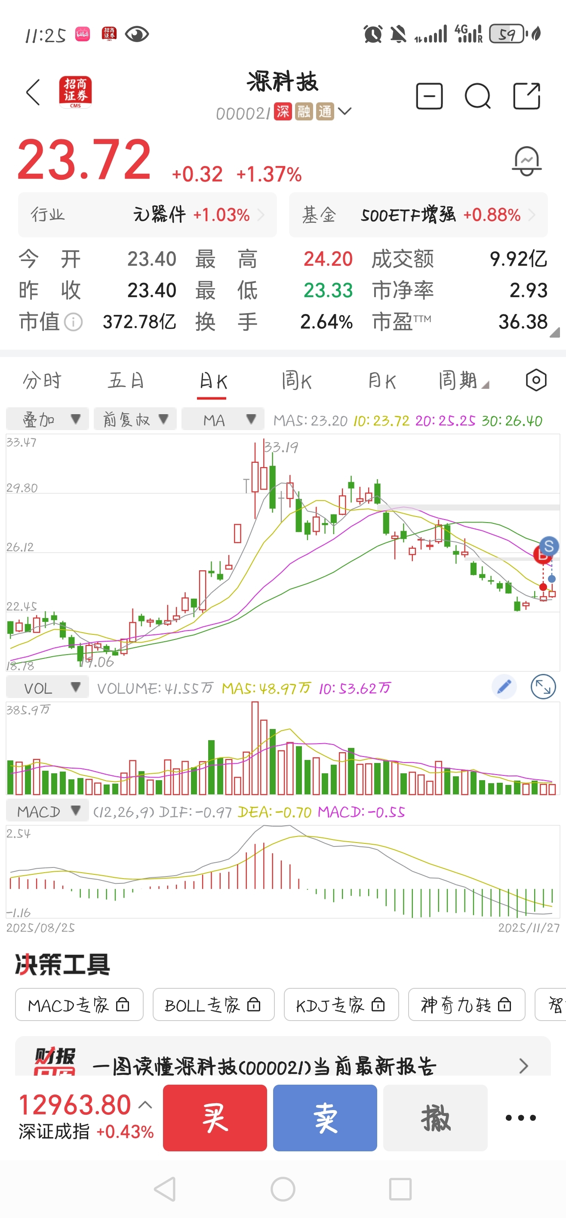
Task: Open VOL indicator dropdown
Action: [47, 687]
